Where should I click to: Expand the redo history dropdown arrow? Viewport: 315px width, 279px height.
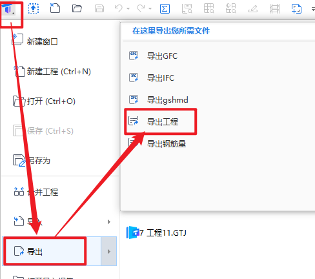pyautogui.click(x=150, y=9)
